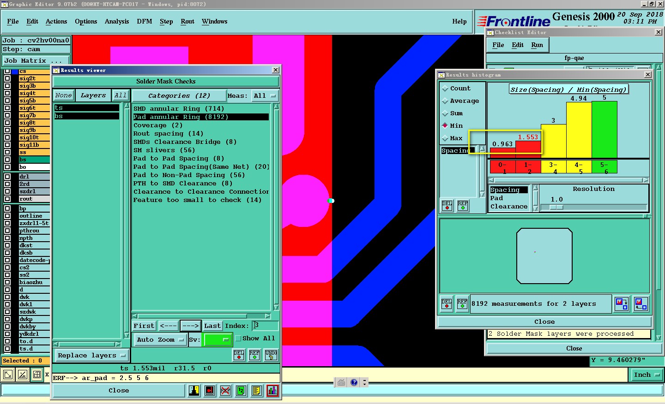Click histogram import icon with left arrow
The image size is (665, 404).
pos(641,303)
